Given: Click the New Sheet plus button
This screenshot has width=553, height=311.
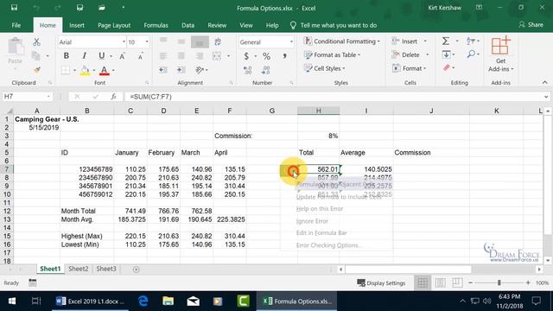Looking at the screenshot, I should (x=137, y=270).
